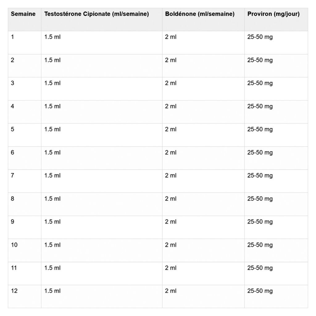Select the Proviron (mg/jour) header cell
The image size is (316, 316).
click(273, 14)
